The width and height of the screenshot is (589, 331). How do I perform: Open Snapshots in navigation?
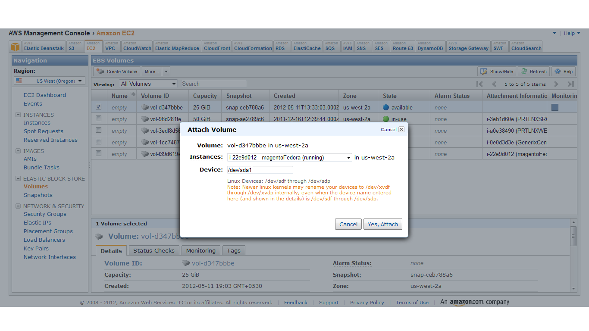point(38,195)
